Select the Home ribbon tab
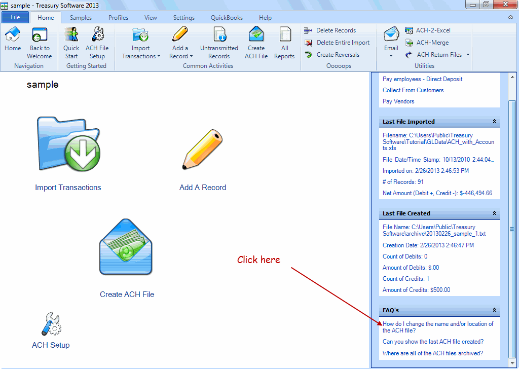The height and width of the screenshot is (369, 519). click(46, 18)
